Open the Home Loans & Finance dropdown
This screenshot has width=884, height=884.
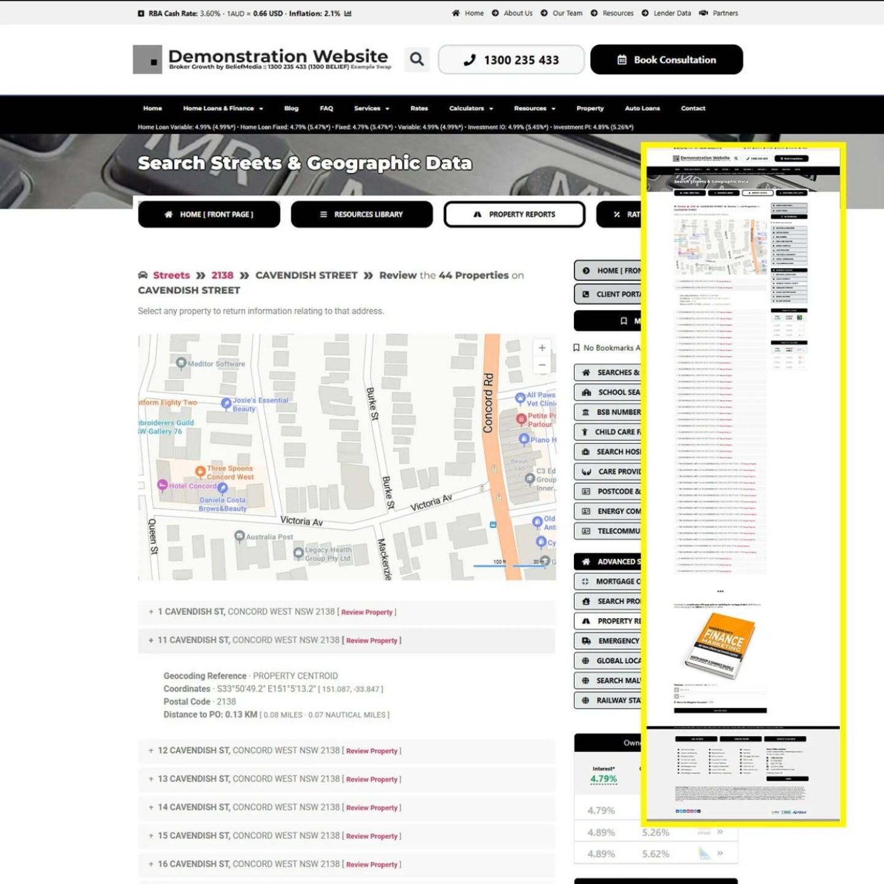pyautogui.click(x=223, y=108)
